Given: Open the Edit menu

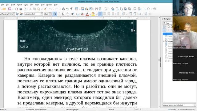Looking at the screenshot, I should tap(3, 5).
